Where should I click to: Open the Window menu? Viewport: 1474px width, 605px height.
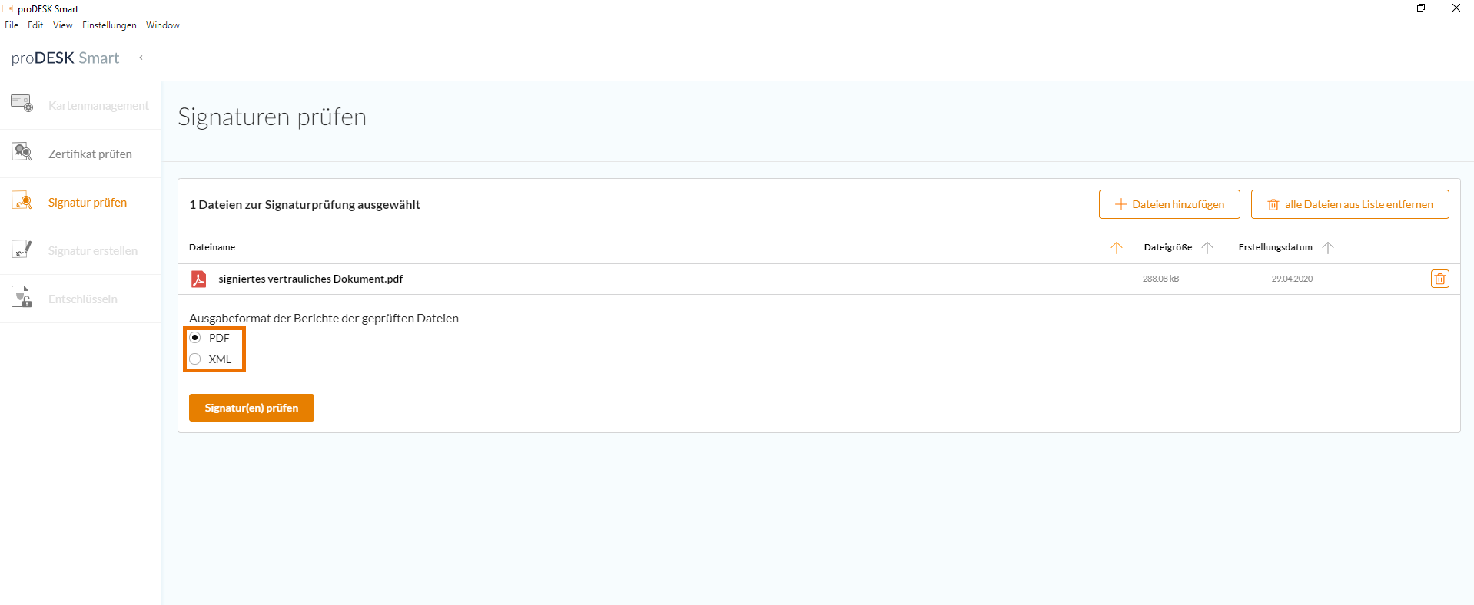(x=163, y=25)
